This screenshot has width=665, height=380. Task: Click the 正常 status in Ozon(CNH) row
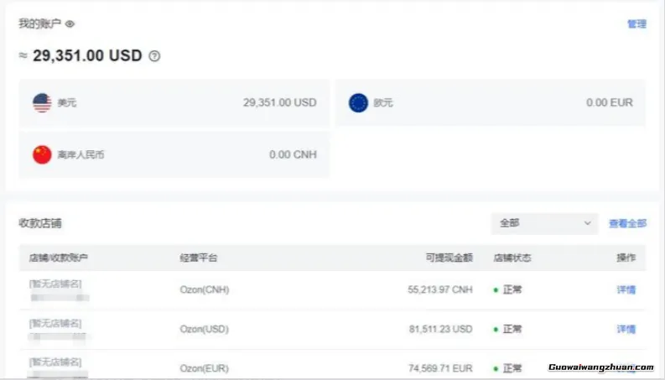(512, 289)
